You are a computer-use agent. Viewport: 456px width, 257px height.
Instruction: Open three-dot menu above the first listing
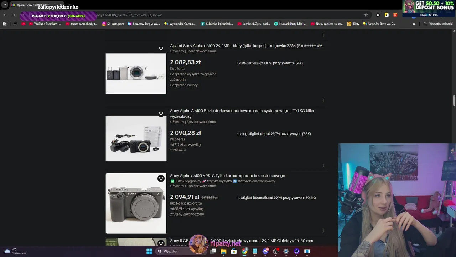323,36
